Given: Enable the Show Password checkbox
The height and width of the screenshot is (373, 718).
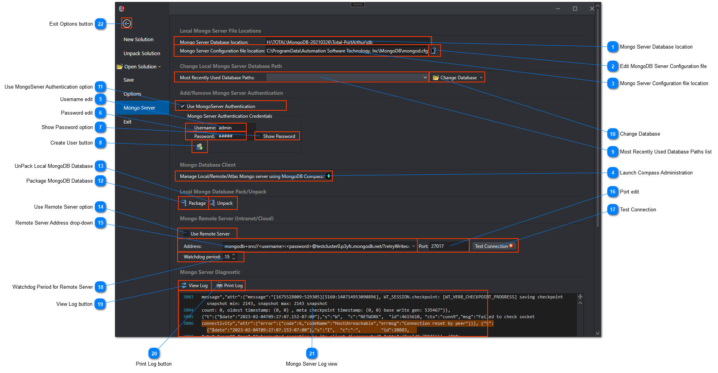Looking at the screenshot, I should [259, 136].
